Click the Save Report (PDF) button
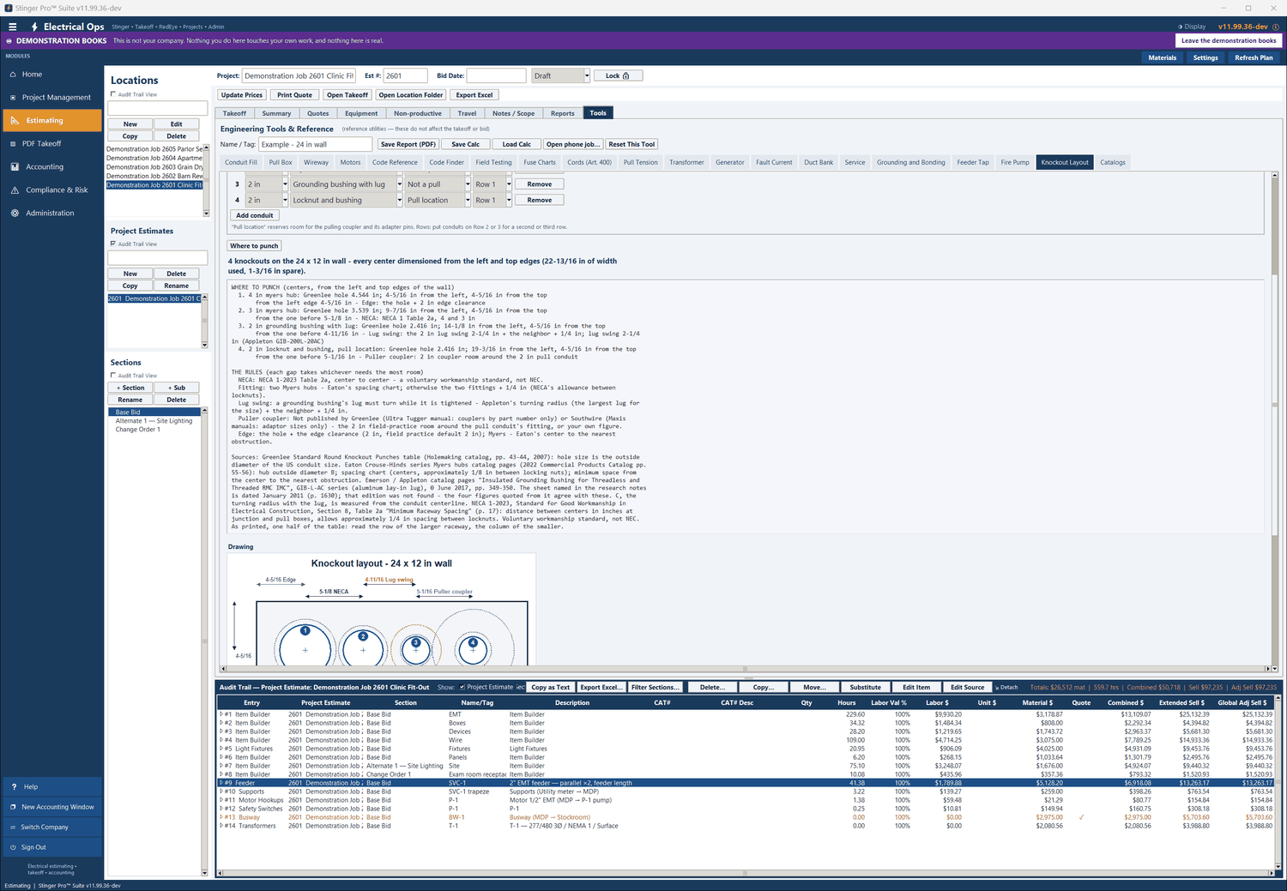 [408, 144]
